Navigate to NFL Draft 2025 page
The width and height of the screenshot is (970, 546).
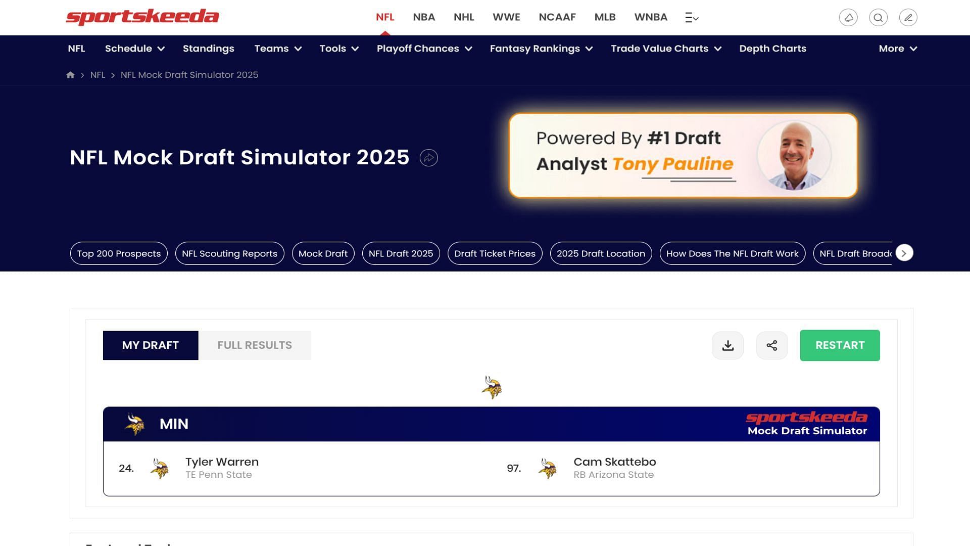[401, 253]
